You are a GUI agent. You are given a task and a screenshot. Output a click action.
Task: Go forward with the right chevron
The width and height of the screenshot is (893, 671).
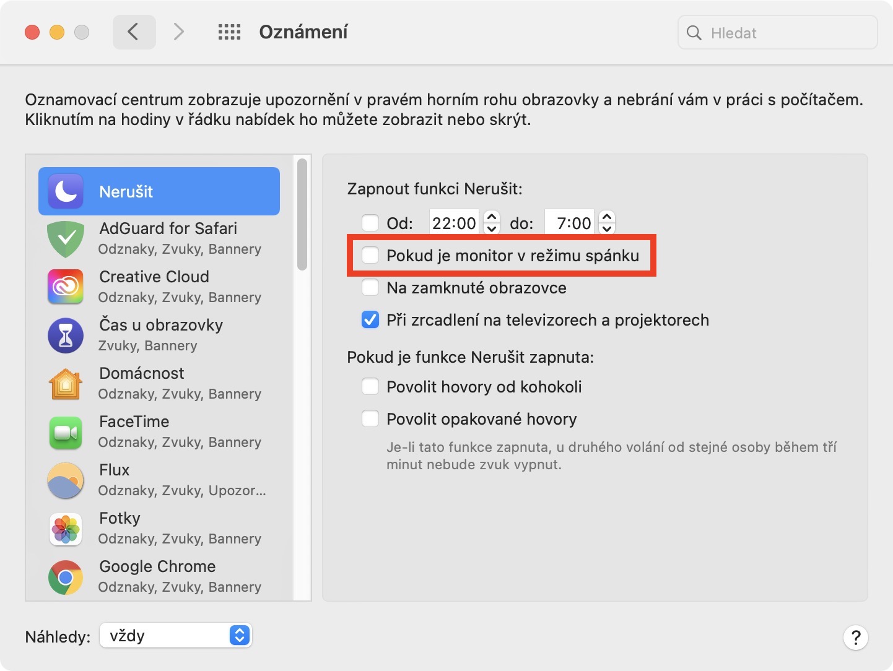pyautogui.click(x=178, y=32)
